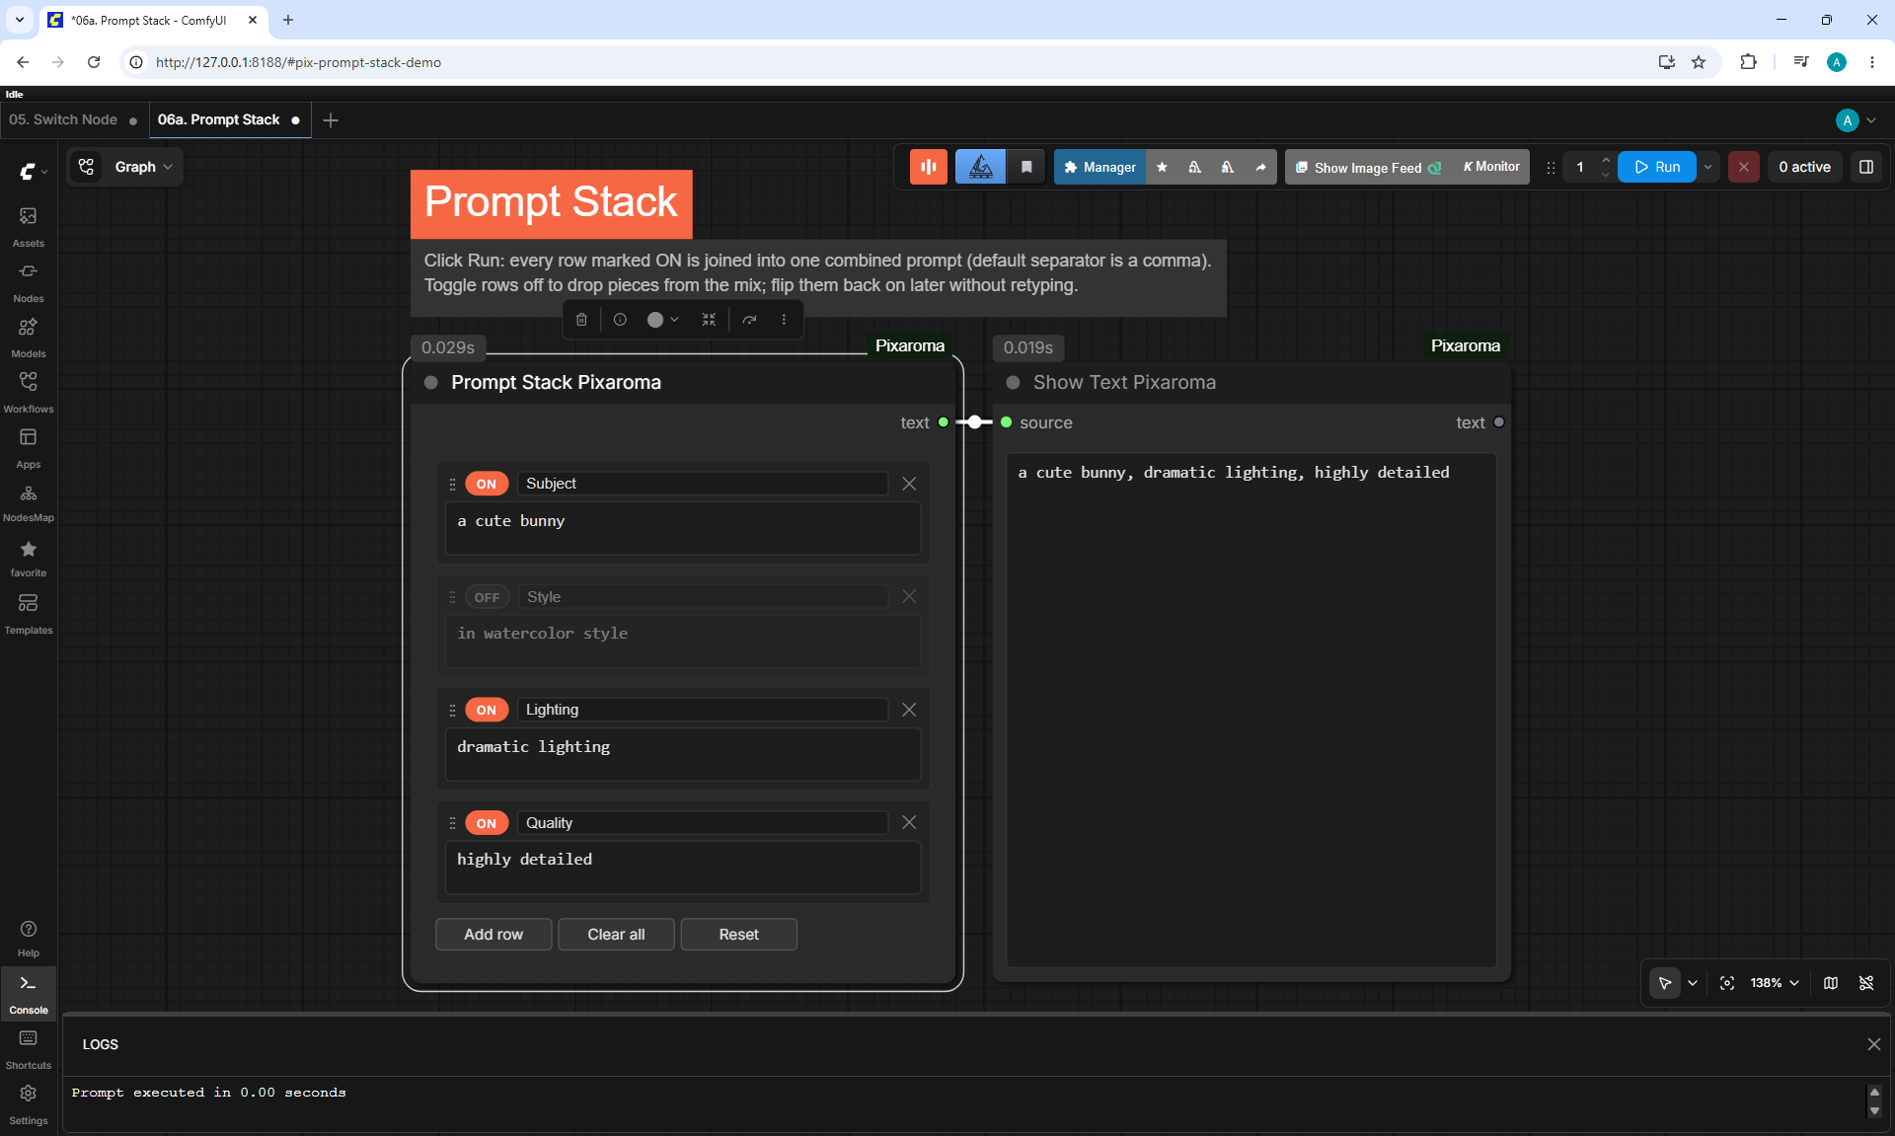Open the Run button options dropdown arrow
The height and width of the screenshot is (1136, 1895).
(1707, 167)
